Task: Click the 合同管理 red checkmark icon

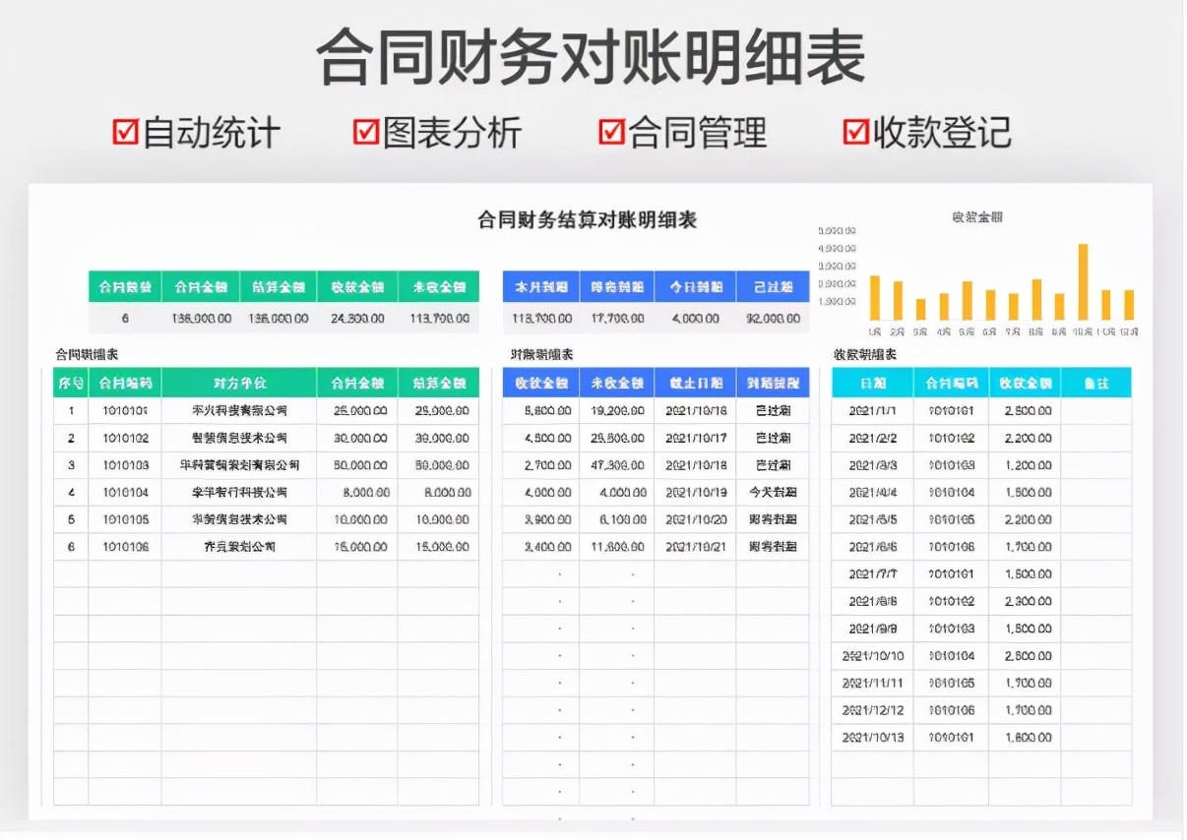Action: click(610, 131)
